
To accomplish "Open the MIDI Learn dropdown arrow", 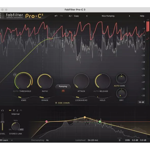I will coord(12,140).
